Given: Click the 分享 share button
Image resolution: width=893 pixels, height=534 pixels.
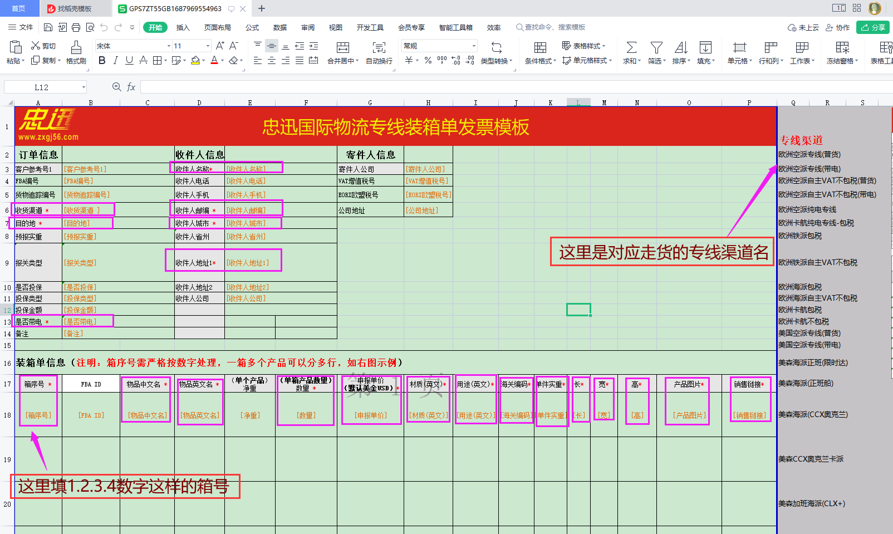Looking at the screenshot, I should click(x=872, y=27).
